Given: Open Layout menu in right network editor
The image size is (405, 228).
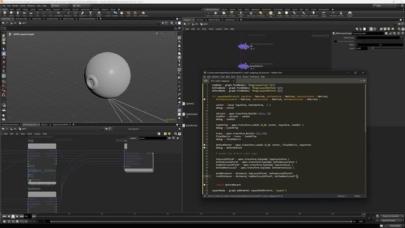Looking at the screenshot, I should point(218,29).
